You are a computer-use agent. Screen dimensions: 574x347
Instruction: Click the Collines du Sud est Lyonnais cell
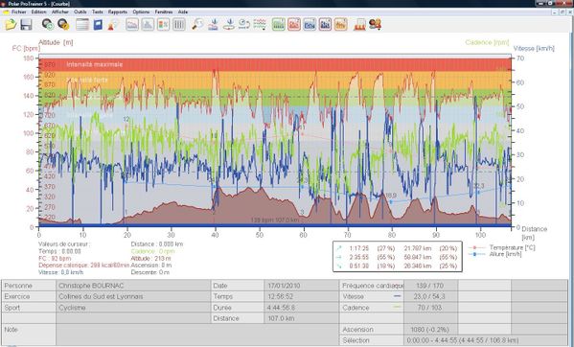[x=133, y=296]
